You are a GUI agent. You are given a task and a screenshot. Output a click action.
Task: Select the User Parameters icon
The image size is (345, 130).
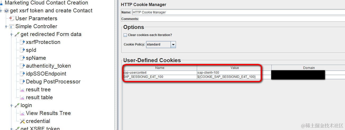(12, 19)
